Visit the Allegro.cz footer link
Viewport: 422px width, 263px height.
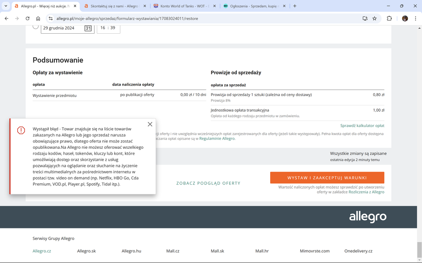[x=42, y=251]
